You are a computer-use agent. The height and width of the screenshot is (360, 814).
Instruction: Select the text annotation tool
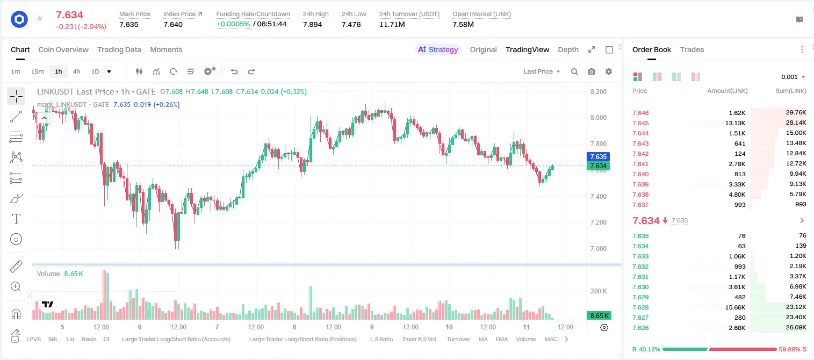16,219
